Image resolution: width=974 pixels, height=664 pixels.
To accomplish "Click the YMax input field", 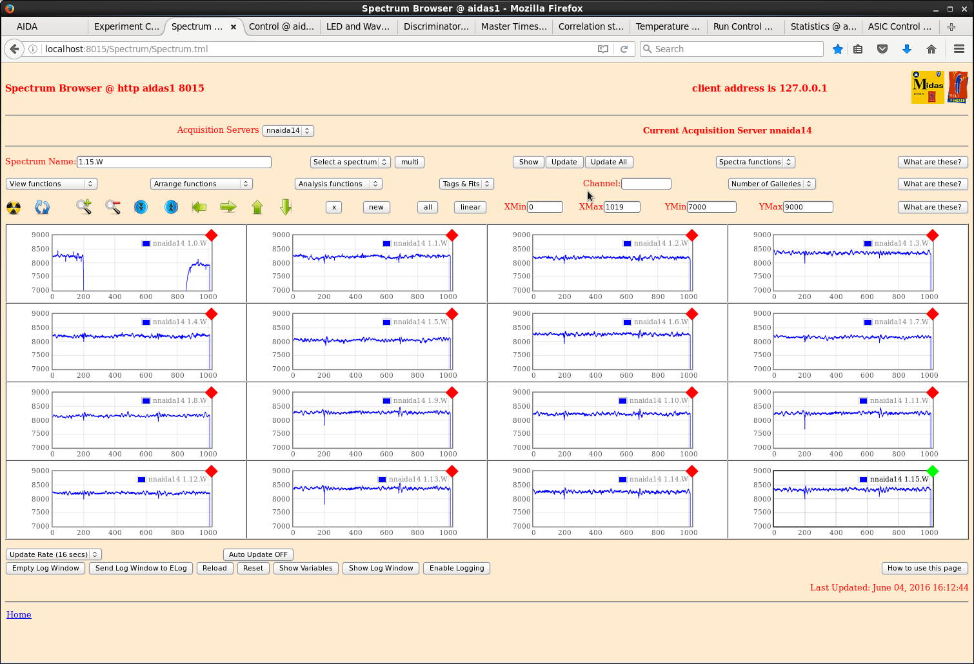I will 808,207.
